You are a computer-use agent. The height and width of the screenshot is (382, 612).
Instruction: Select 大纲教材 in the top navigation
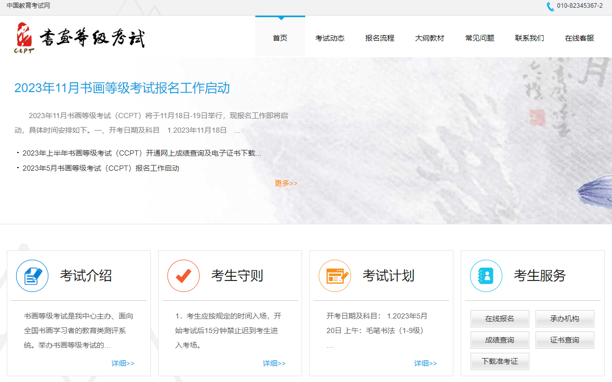pyautogui.click(x=429, y=38)
